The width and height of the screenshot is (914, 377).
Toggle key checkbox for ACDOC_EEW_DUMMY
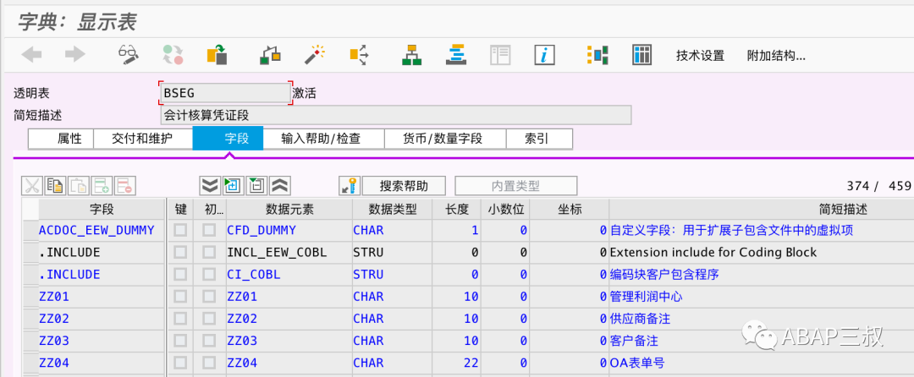point(181,231)
